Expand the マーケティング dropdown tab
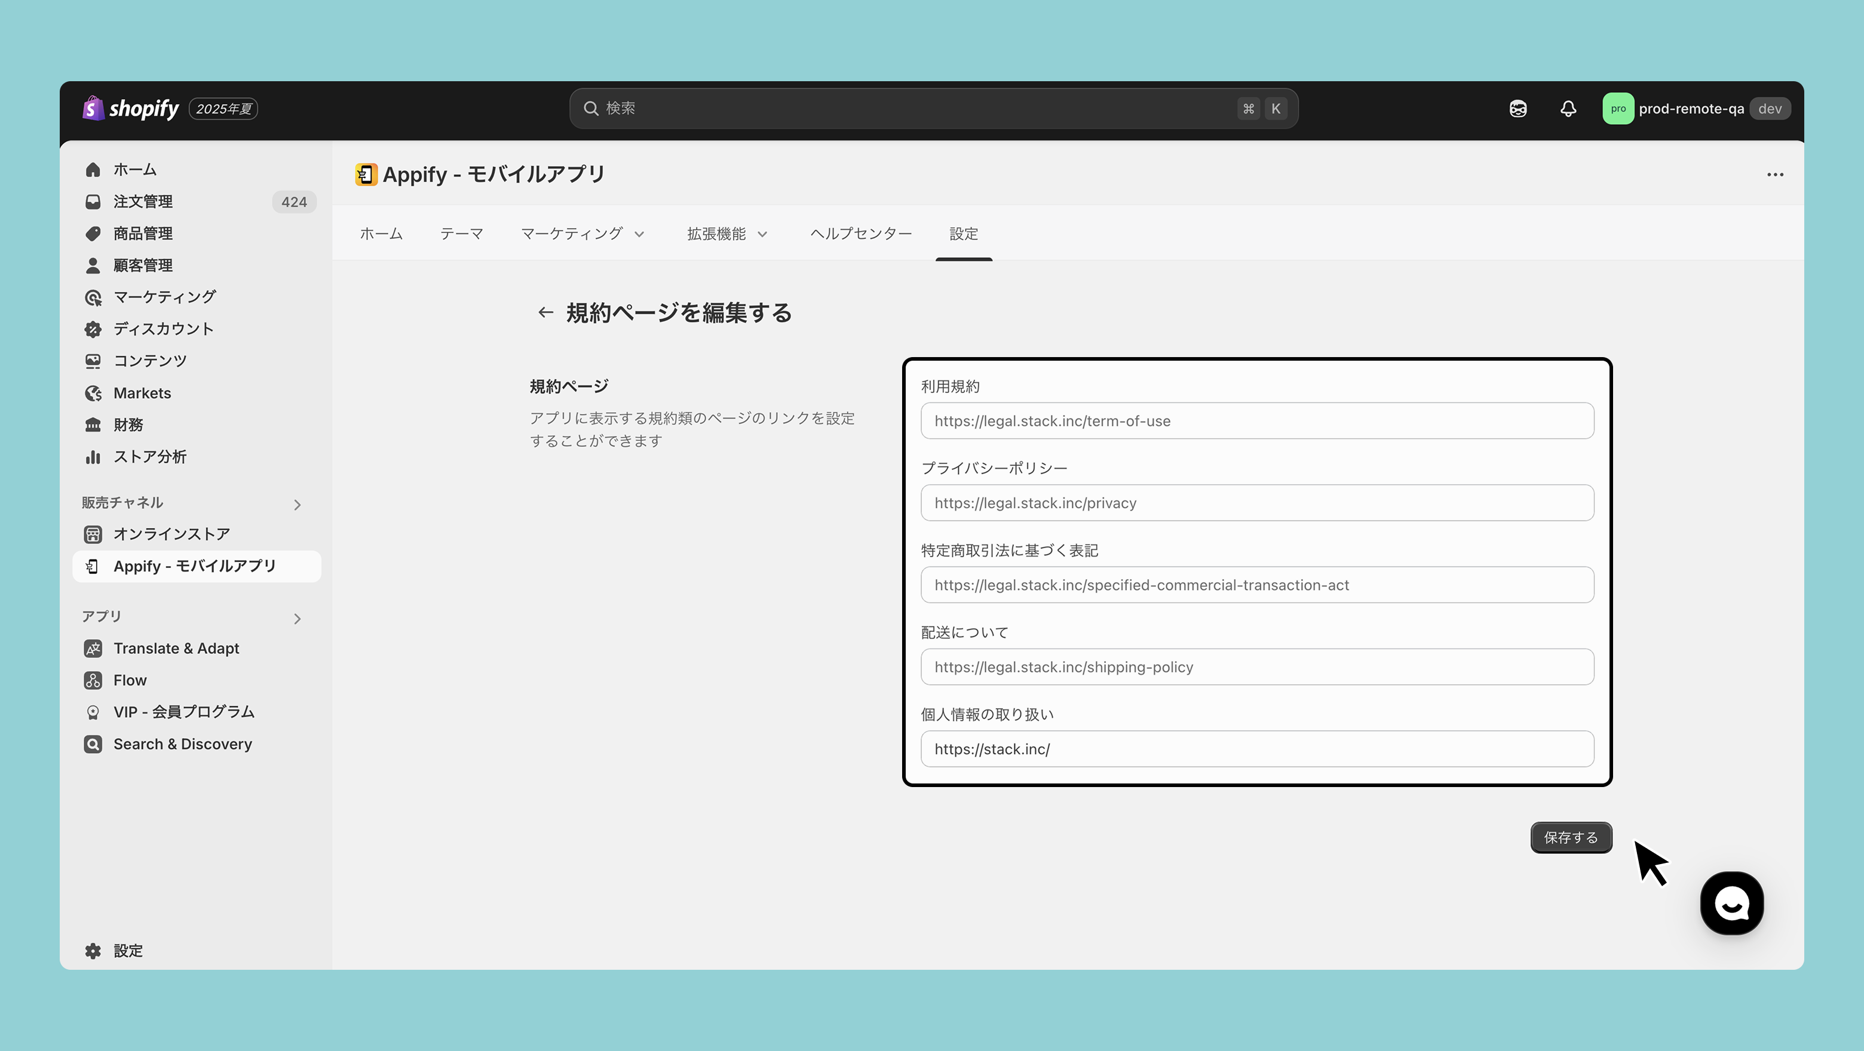Screen dimensions: 1864x1051 point(582,233)
